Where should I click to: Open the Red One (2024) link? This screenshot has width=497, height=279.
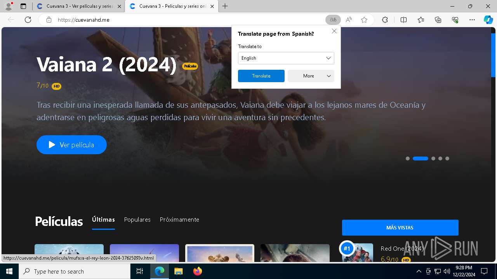click(402, 249)
